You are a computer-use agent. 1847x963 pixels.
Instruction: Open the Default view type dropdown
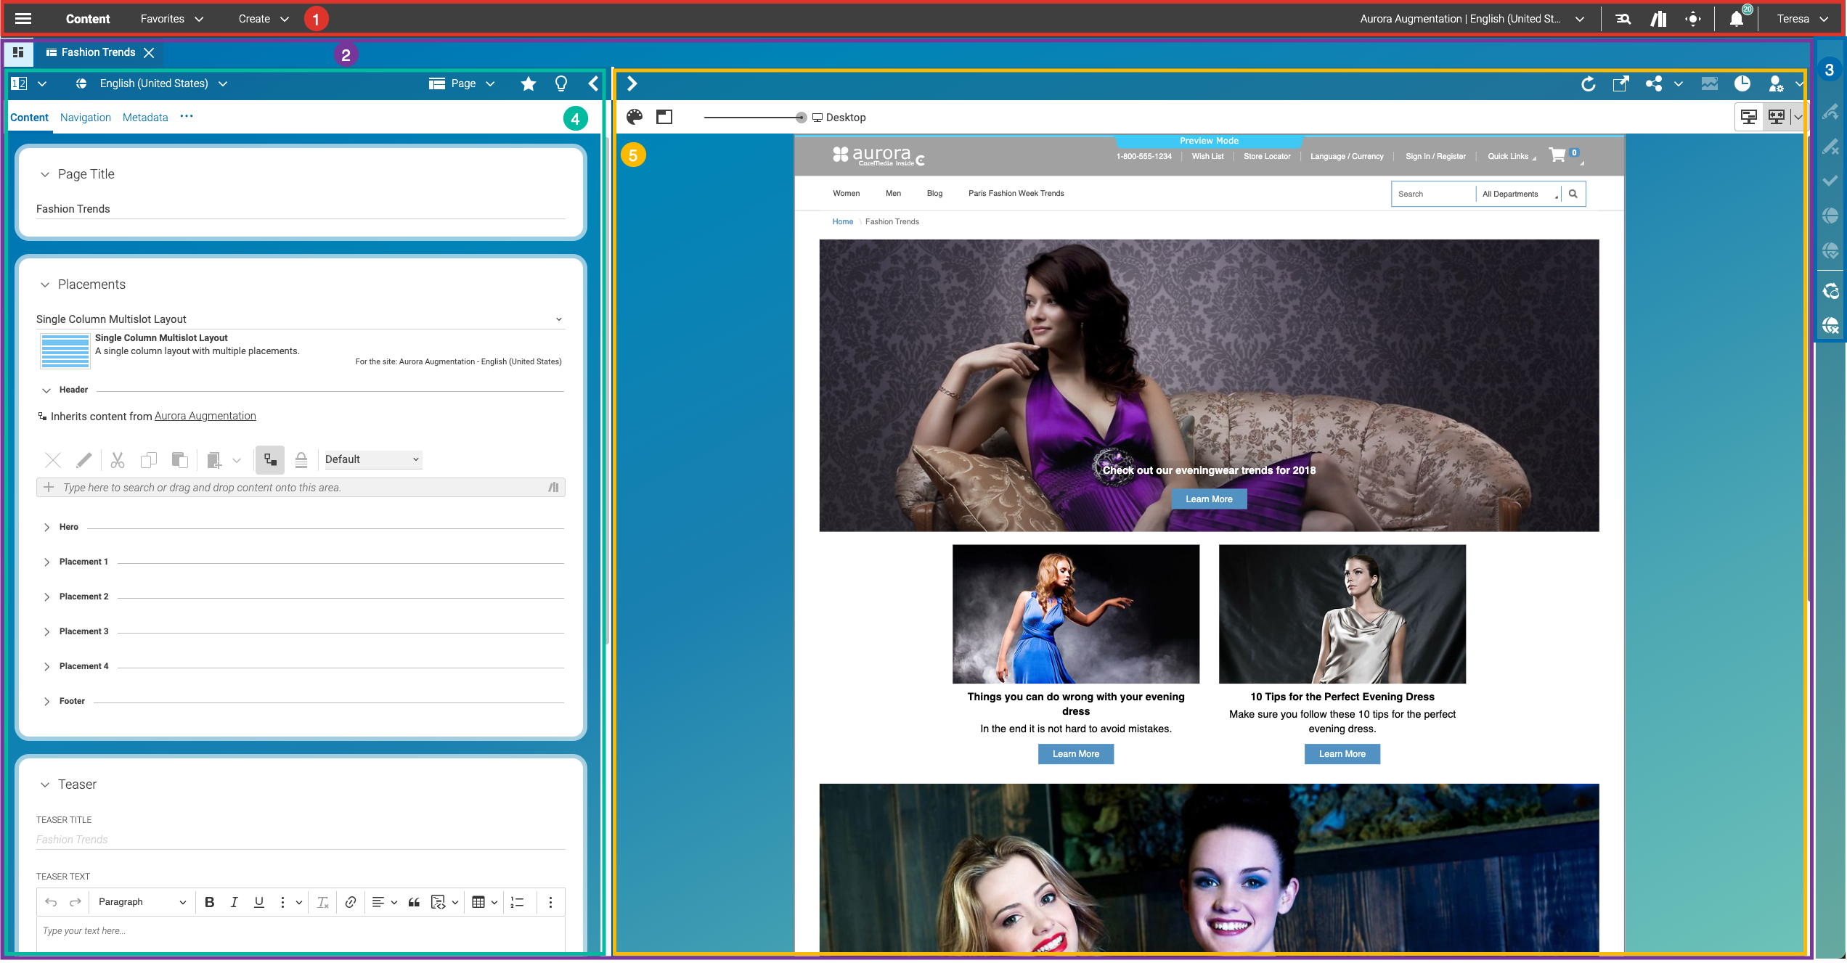pos(372,459)
